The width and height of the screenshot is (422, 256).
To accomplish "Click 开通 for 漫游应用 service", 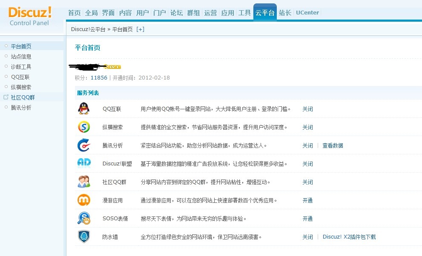I will click(x=307, y=200).
